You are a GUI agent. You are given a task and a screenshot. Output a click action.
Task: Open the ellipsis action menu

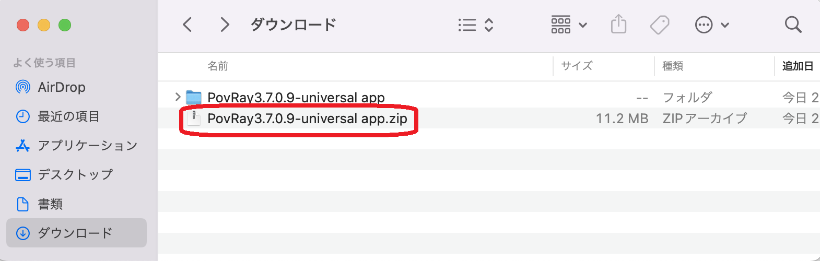click(x=711, y=25)
